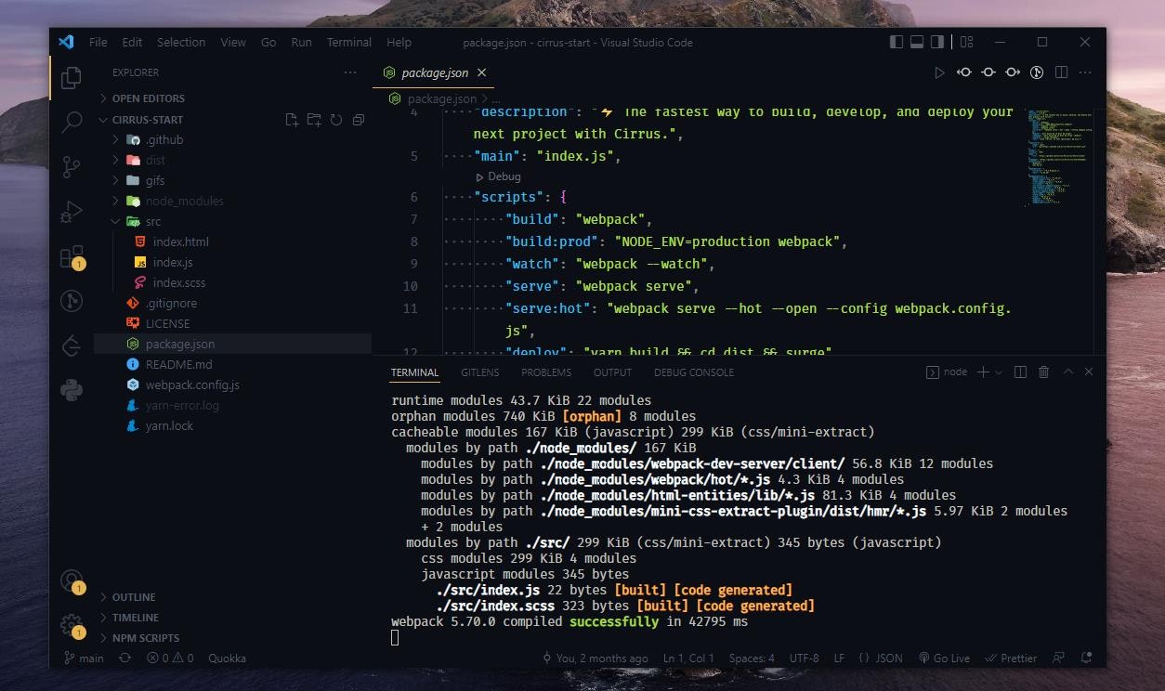Click Prettier in status bar
The height and width of the screenshot is (691, 1165).
pyautogui.click(x=1011, y=658)
